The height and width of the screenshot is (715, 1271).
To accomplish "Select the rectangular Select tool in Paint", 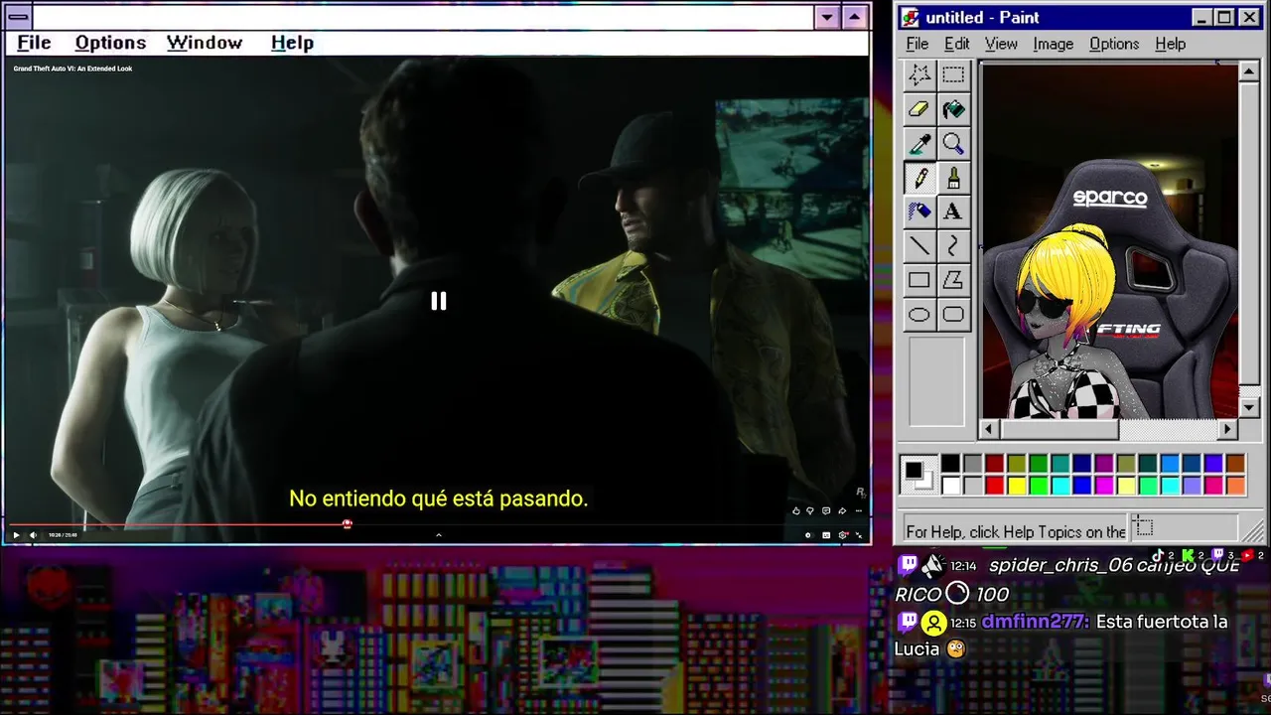I will (x=953, y=74).
